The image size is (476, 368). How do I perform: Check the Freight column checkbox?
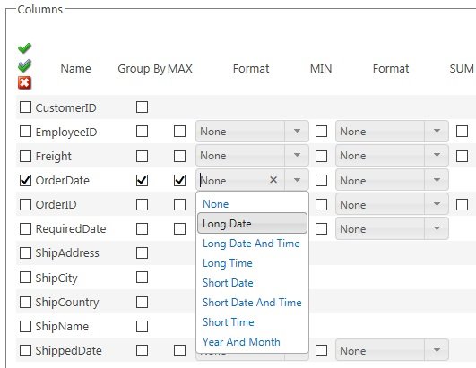(25, 156)
